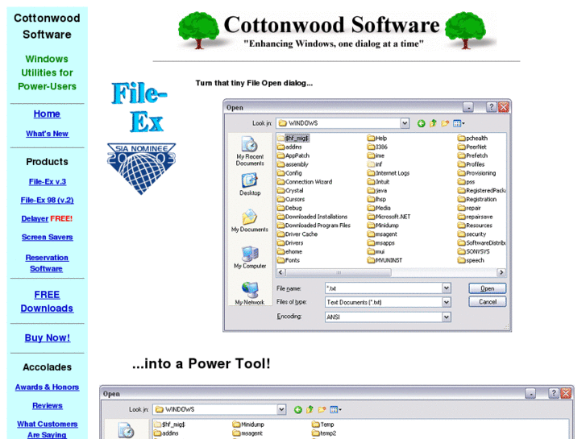Viewport: 586px width, 439px height.
Task: Click scroll left arrow of file list
Action: click(x=281, y=272)
